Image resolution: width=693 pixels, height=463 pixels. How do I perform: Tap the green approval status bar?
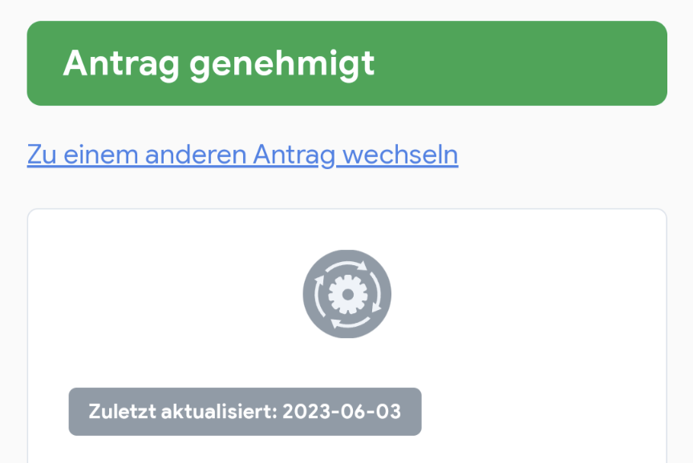[x=521, y=63]
